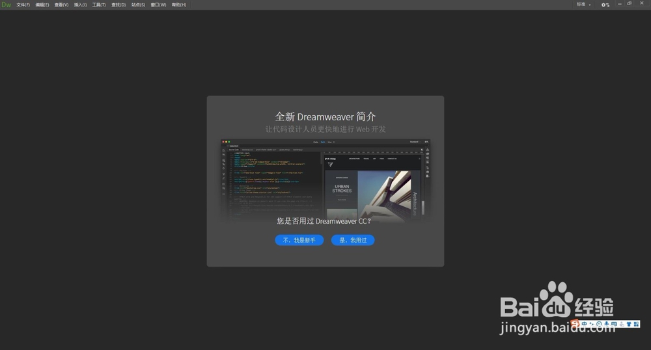Choose 不，我是新手 button
This screenshot has height=350, width=651.
(x=299, y=240)
